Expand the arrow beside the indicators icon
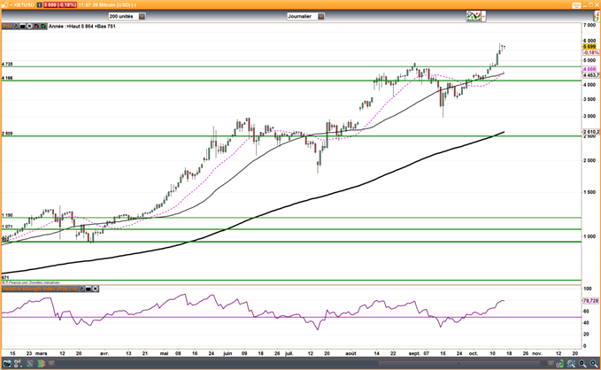The height and width of the screenshot is (370, 601). (483, 17)
